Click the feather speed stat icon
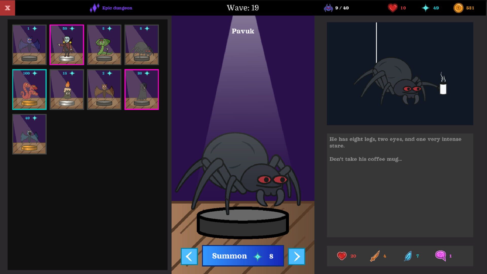The image size is (487, 274). point(409,256)
